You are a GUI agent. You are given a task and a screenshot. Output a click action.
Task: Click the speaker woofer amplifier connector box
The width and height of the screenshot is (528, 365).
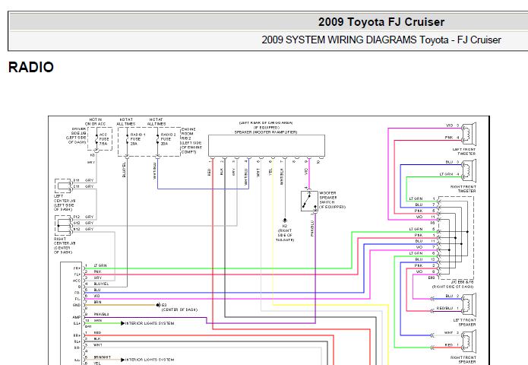click(267, 145)
